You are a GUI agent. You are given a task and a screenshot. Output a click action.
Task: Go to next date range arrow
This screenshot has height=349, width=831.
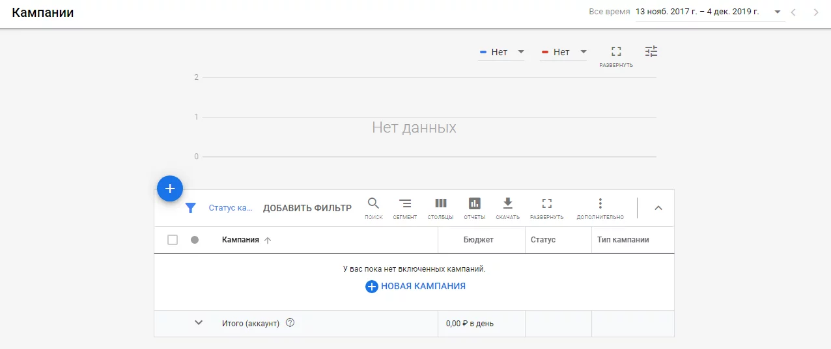(816, 12)
